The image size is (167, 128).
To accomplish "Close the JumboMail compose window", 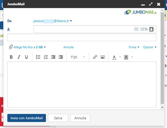I will 159,4.
